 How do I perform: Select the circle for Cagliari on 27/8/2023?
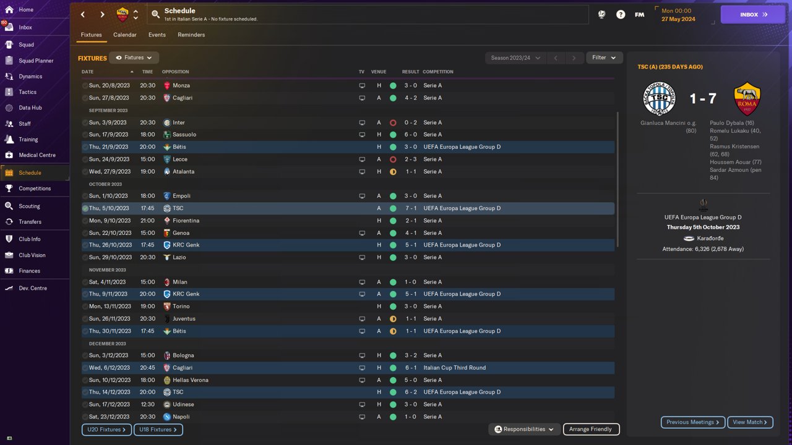coord(85,98)
